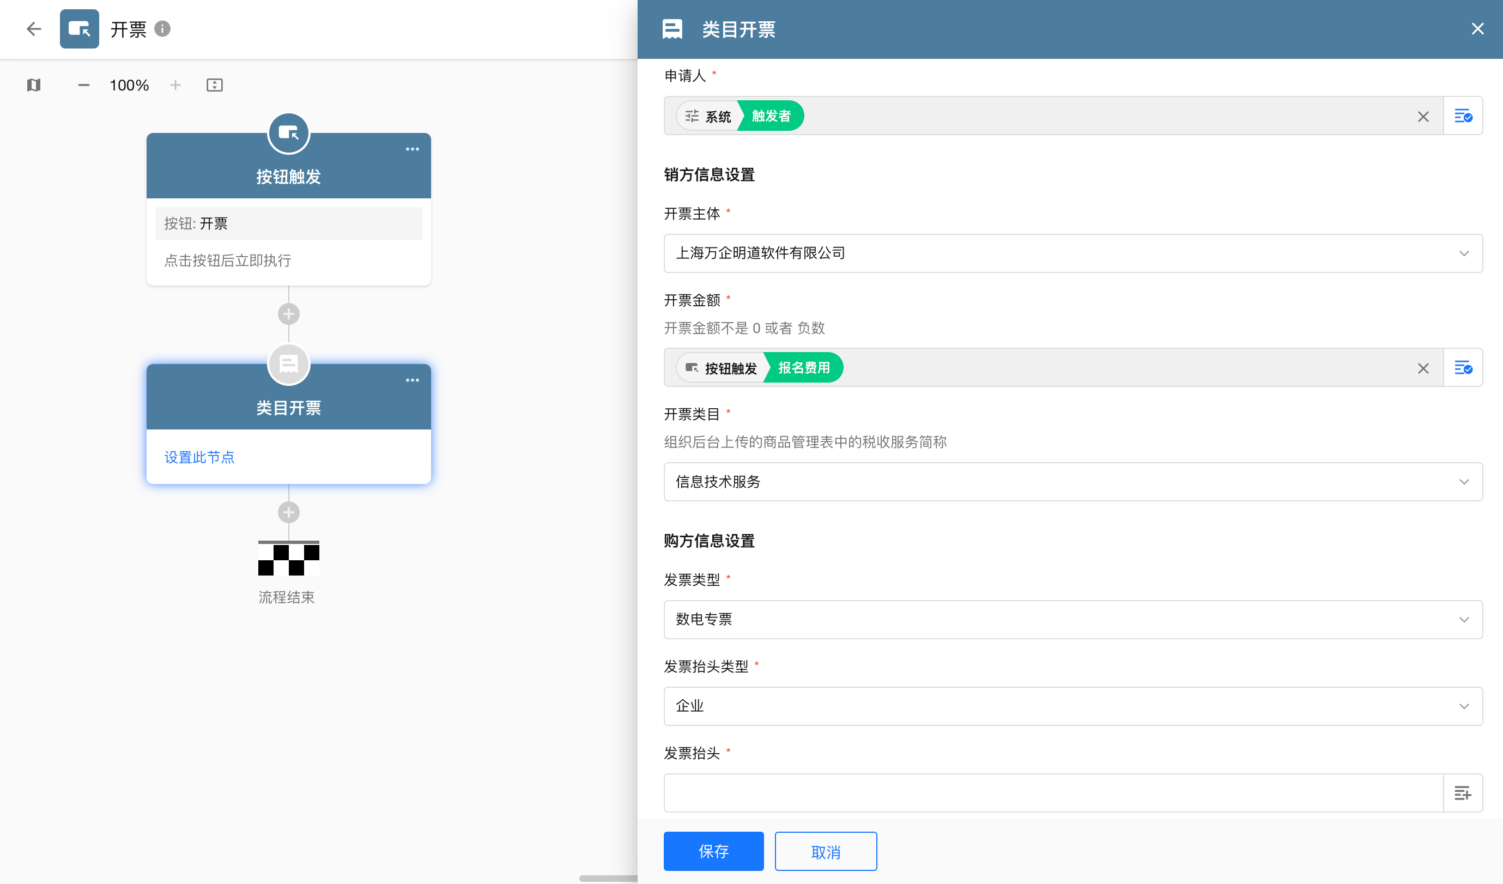Click the 发票抬头 input field

click(1053, 793)
